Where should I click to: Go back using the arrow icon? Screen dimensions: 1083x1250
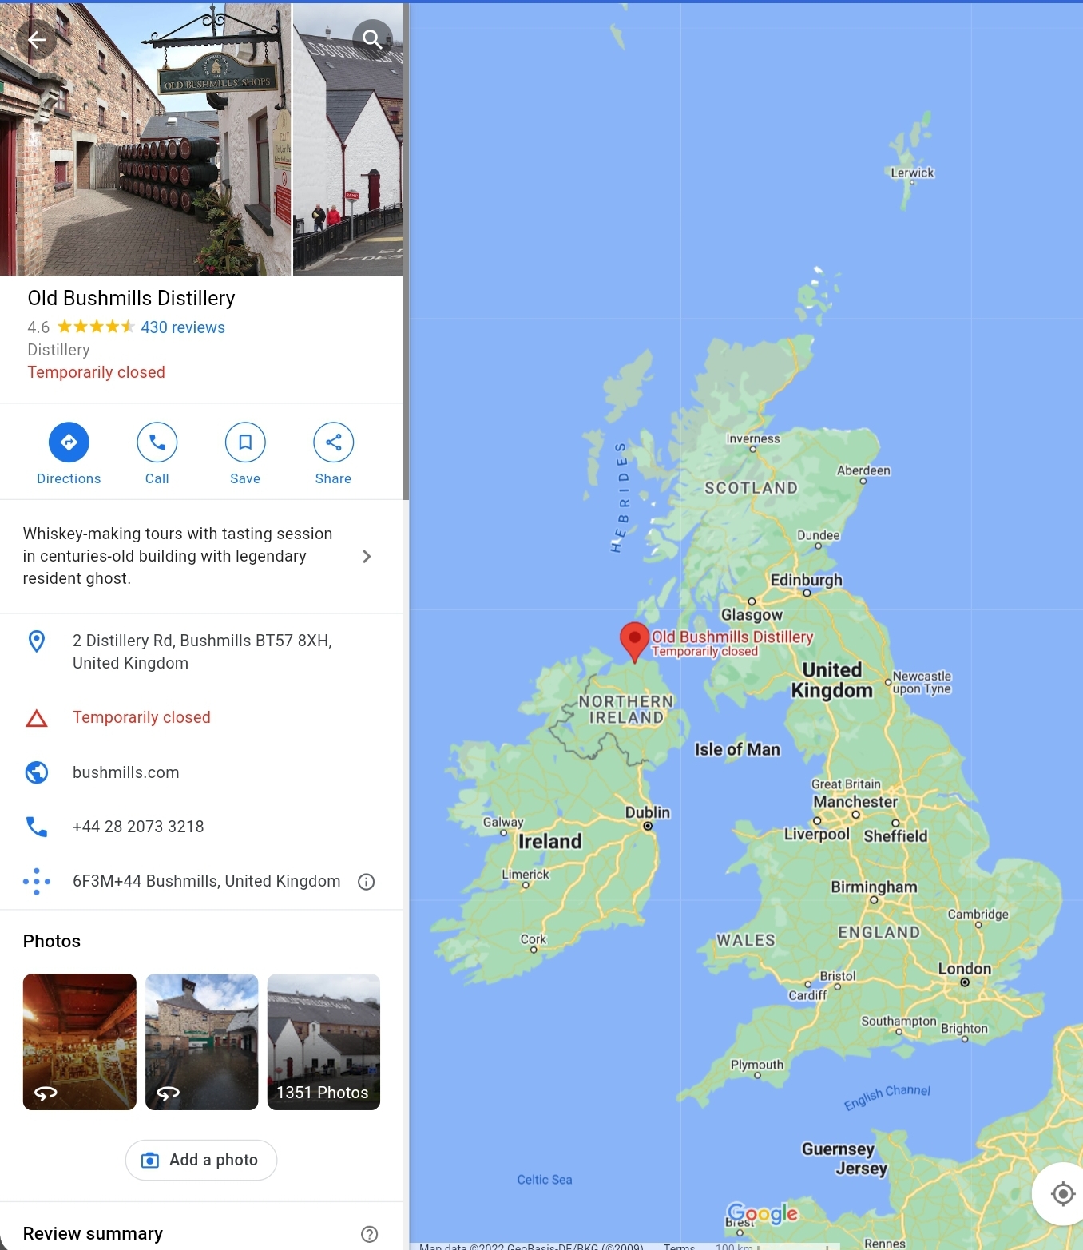pos(37,39)
